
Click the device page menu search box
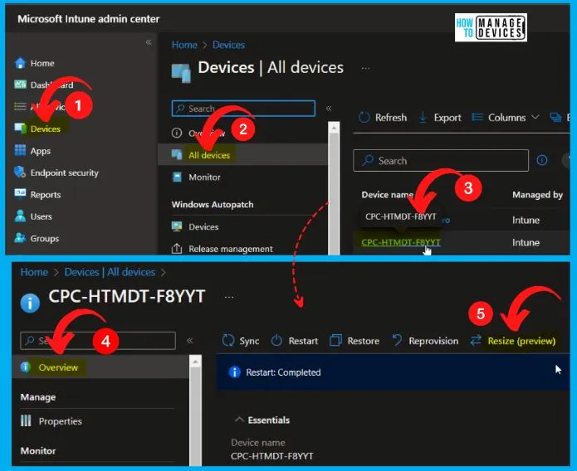(98, 341)
